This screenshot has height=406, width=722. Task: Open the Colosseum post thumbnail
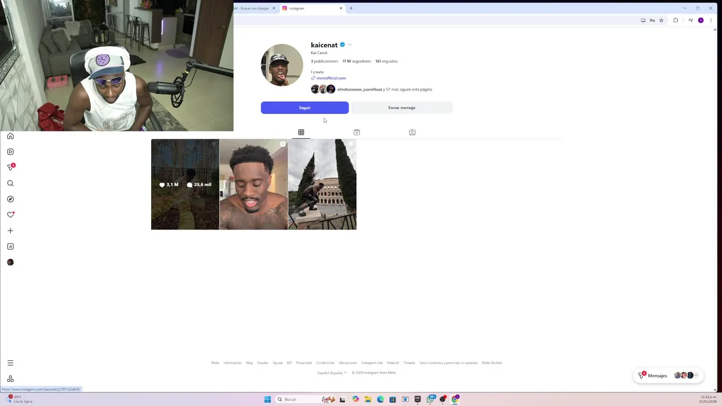322,184
